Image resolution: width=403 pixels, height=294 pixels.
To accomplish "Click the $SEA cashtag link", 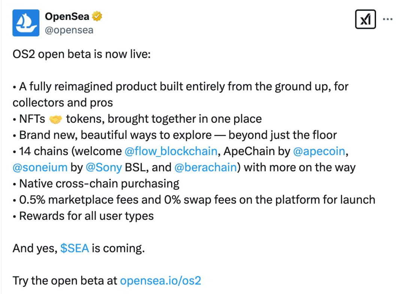I will pos(74,248).
